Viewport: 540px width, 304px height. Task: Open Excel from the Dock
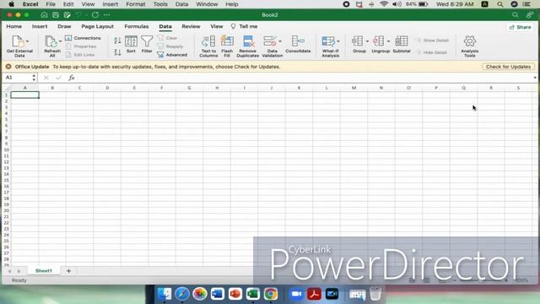click(x=253, y=294)
